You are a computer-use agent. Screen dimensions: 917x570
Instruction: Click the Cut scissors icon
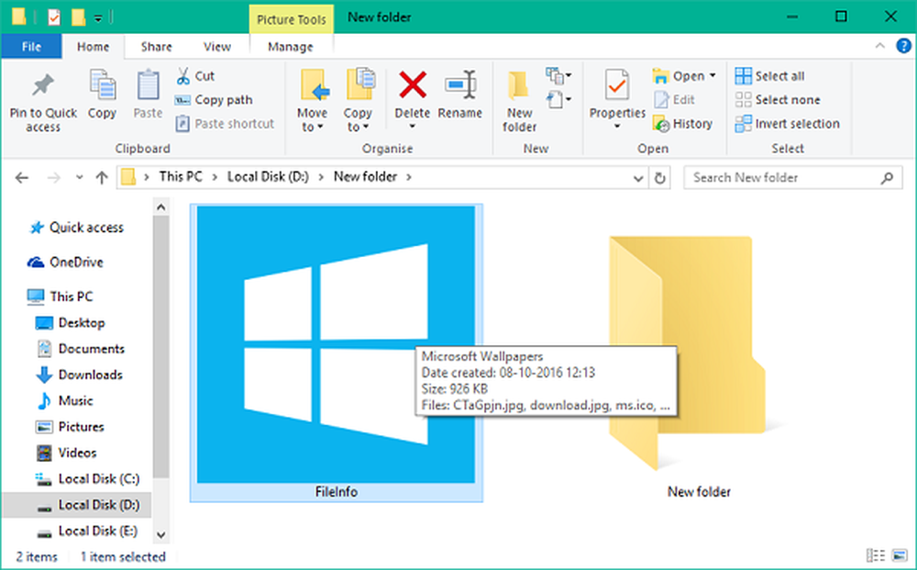point(182,76)
